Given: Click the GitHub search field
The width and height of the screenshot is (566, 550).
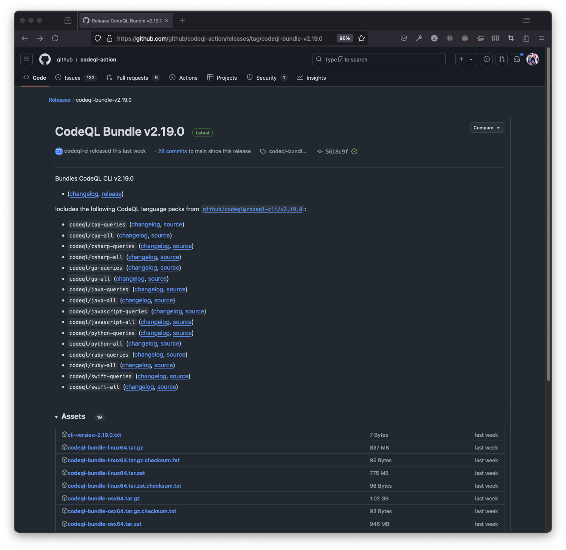Looking at the screenshot, I should [x=379, y=59].
